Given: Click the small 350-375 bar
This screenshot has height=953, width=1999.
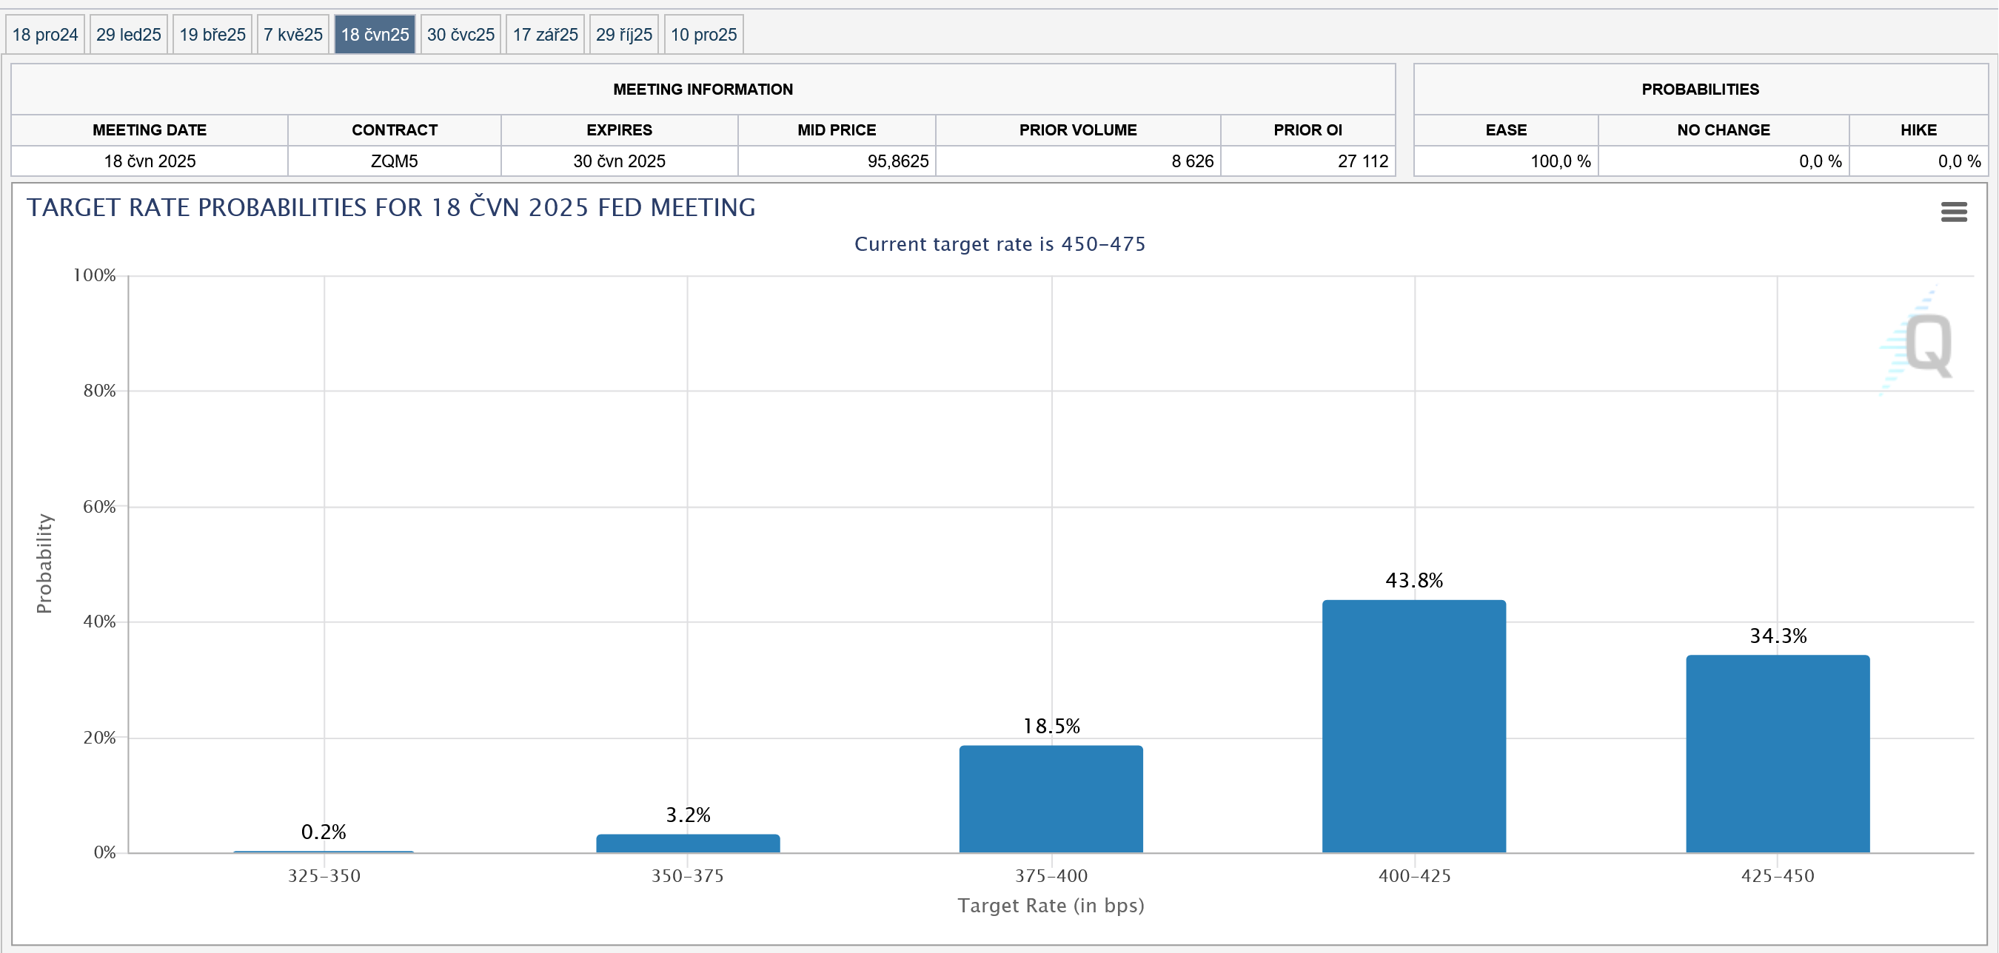Looking at the screenshot, I should click(688, 843).
